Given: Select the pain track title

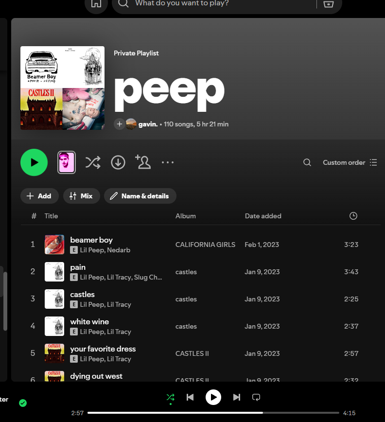Looking at the screenshot, I should pos(78,267).
